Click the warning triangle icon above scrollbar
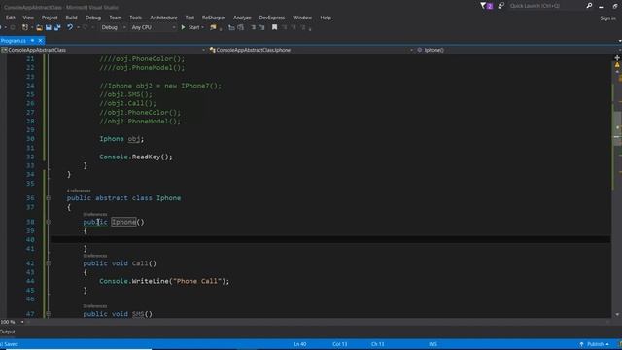622x350 pixels. (617, 65)
